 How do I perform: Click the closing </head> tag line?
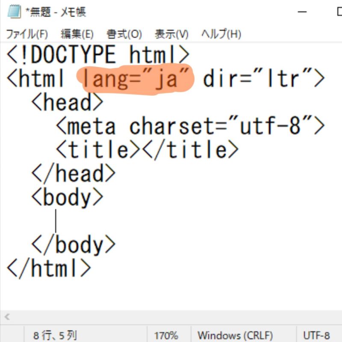pos(73,174)
